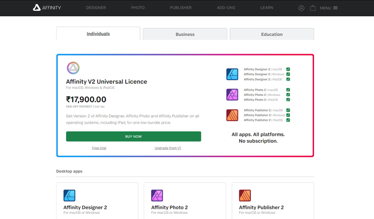This screenshot has width=374, height=219.
Task: Click Affinity Publisher 2 card title
Action: pyautogui.click(x=261, y=207)
